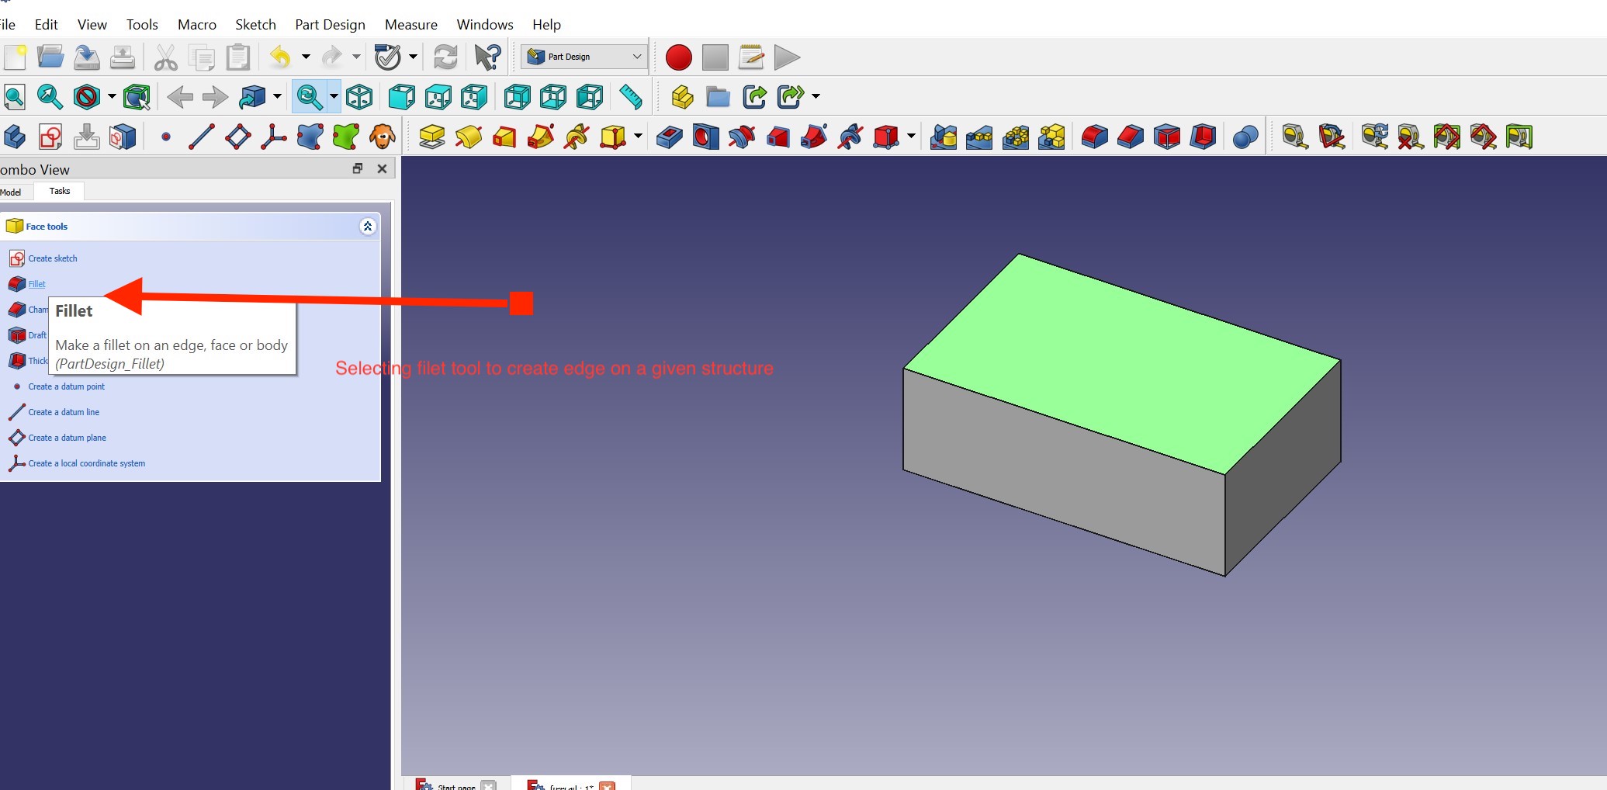Image resolution: width=1607 pixels, height=790 pixels.
Task: Click the Fillet link in Face tools
Action: 36,284
